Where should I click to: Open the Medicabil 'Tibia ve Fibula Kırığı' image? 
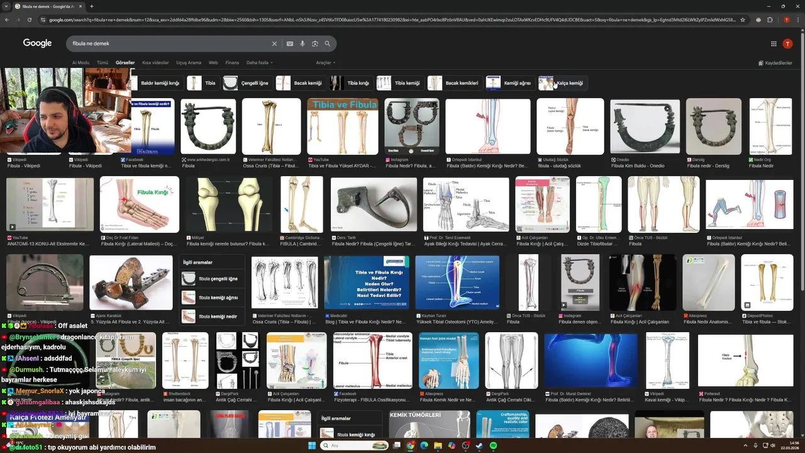[367, 282]
